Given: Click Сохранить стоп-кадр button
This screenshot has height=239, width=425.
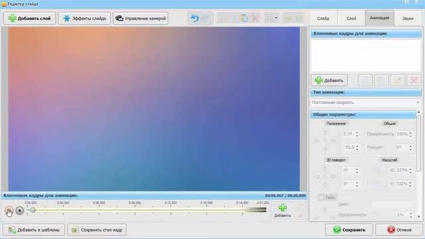Looking at the screenshot, I should (97, 230).
